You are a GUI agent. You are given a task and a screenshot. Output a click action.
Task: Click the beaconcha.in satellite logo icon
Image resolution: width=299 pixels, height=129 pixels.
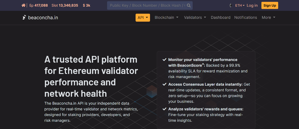tap(24, 17)
